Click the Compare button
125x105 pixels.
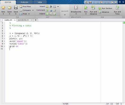(x=25, y=10)
